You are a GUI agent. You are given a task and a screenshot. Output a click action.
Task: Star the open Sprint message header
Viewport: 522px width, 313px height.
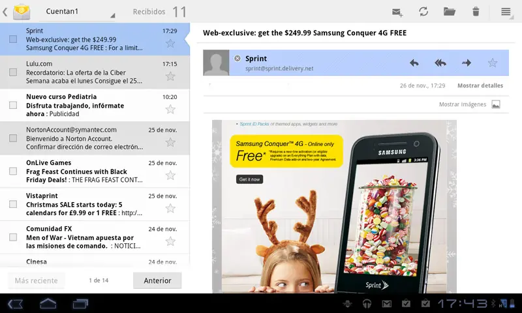pos(493,63)
